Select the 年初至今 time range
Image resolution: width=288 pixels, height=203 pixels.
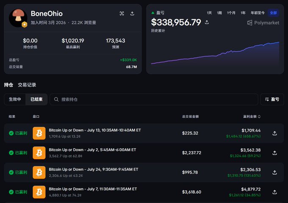click(x=258, y=13)
